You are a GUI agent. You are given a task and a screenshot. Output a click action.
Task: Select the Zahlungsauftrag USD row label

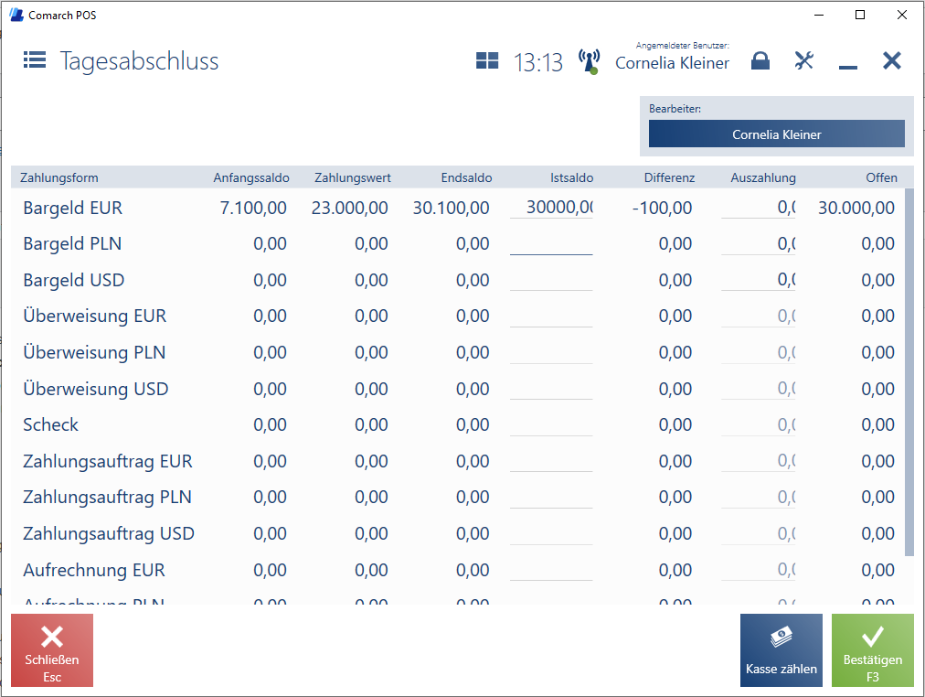pos(109,533)
